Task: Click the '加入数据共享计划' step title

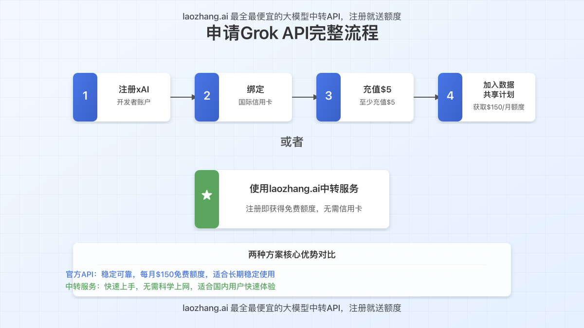Action: [x=499, y=89]
